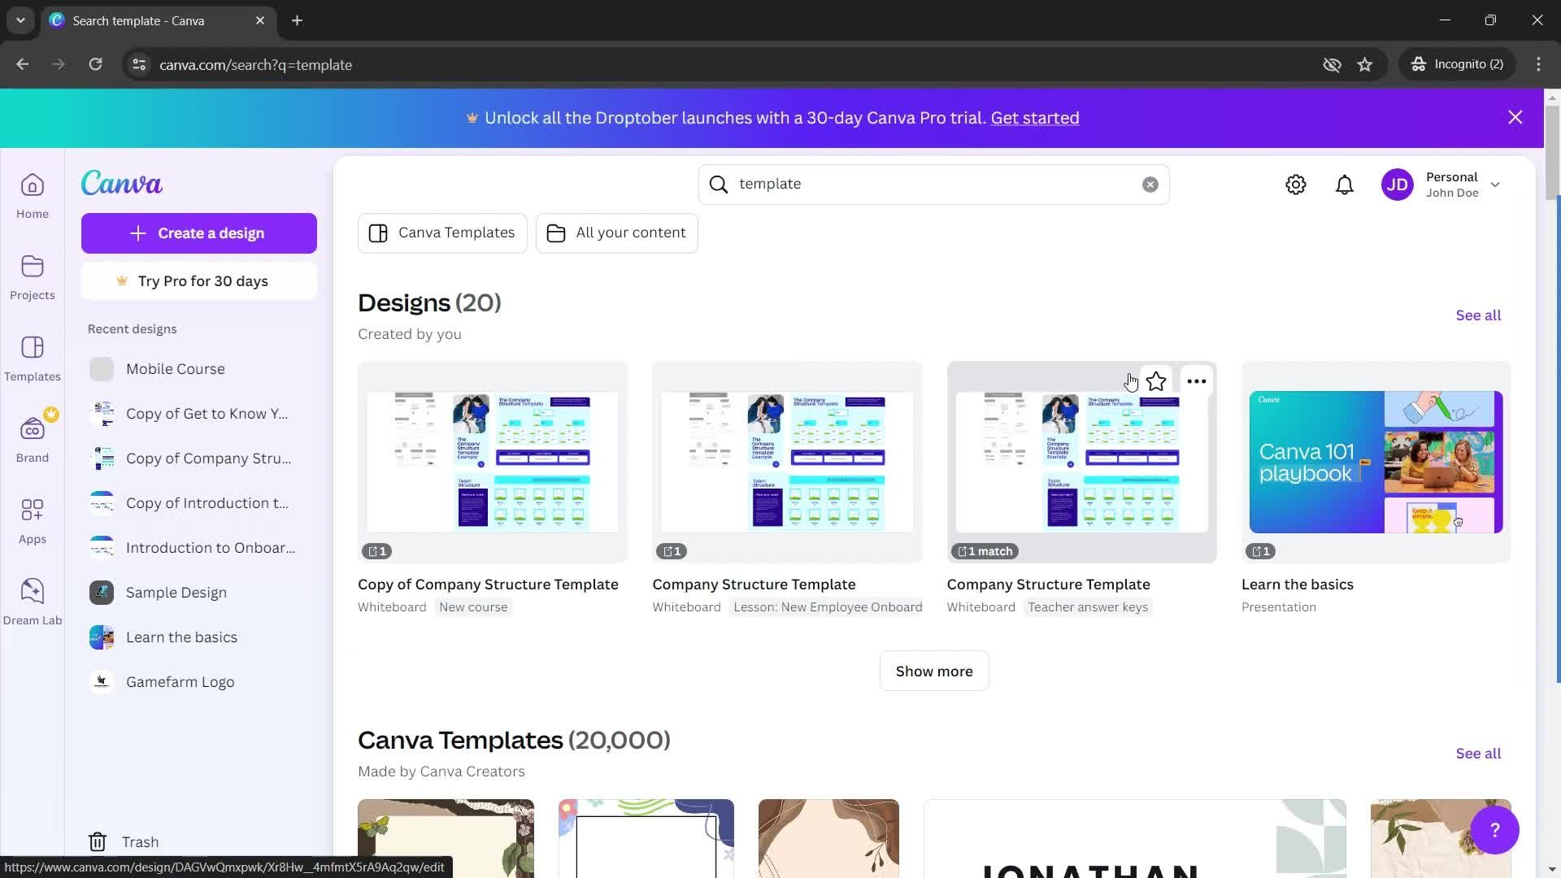The image size is (1561, 878).
Task: Open Apps in the sidebar
Action: 33,521
